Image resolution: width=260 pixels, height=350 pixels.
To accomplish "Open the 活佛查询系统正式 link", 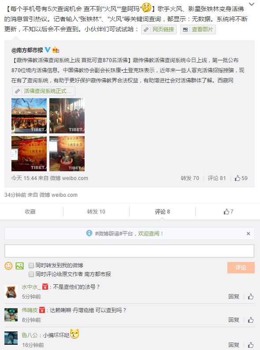I will 44,91.
